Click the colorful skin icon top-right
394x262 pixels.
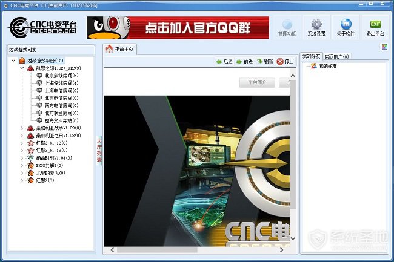(384, 47)
